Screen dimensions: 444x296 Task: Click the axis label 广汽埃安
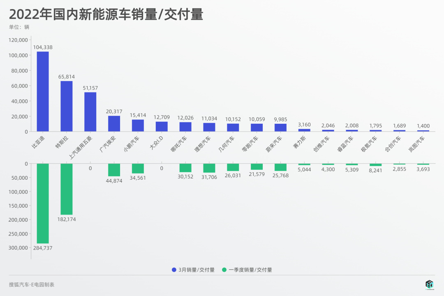(x=108, y=144)
